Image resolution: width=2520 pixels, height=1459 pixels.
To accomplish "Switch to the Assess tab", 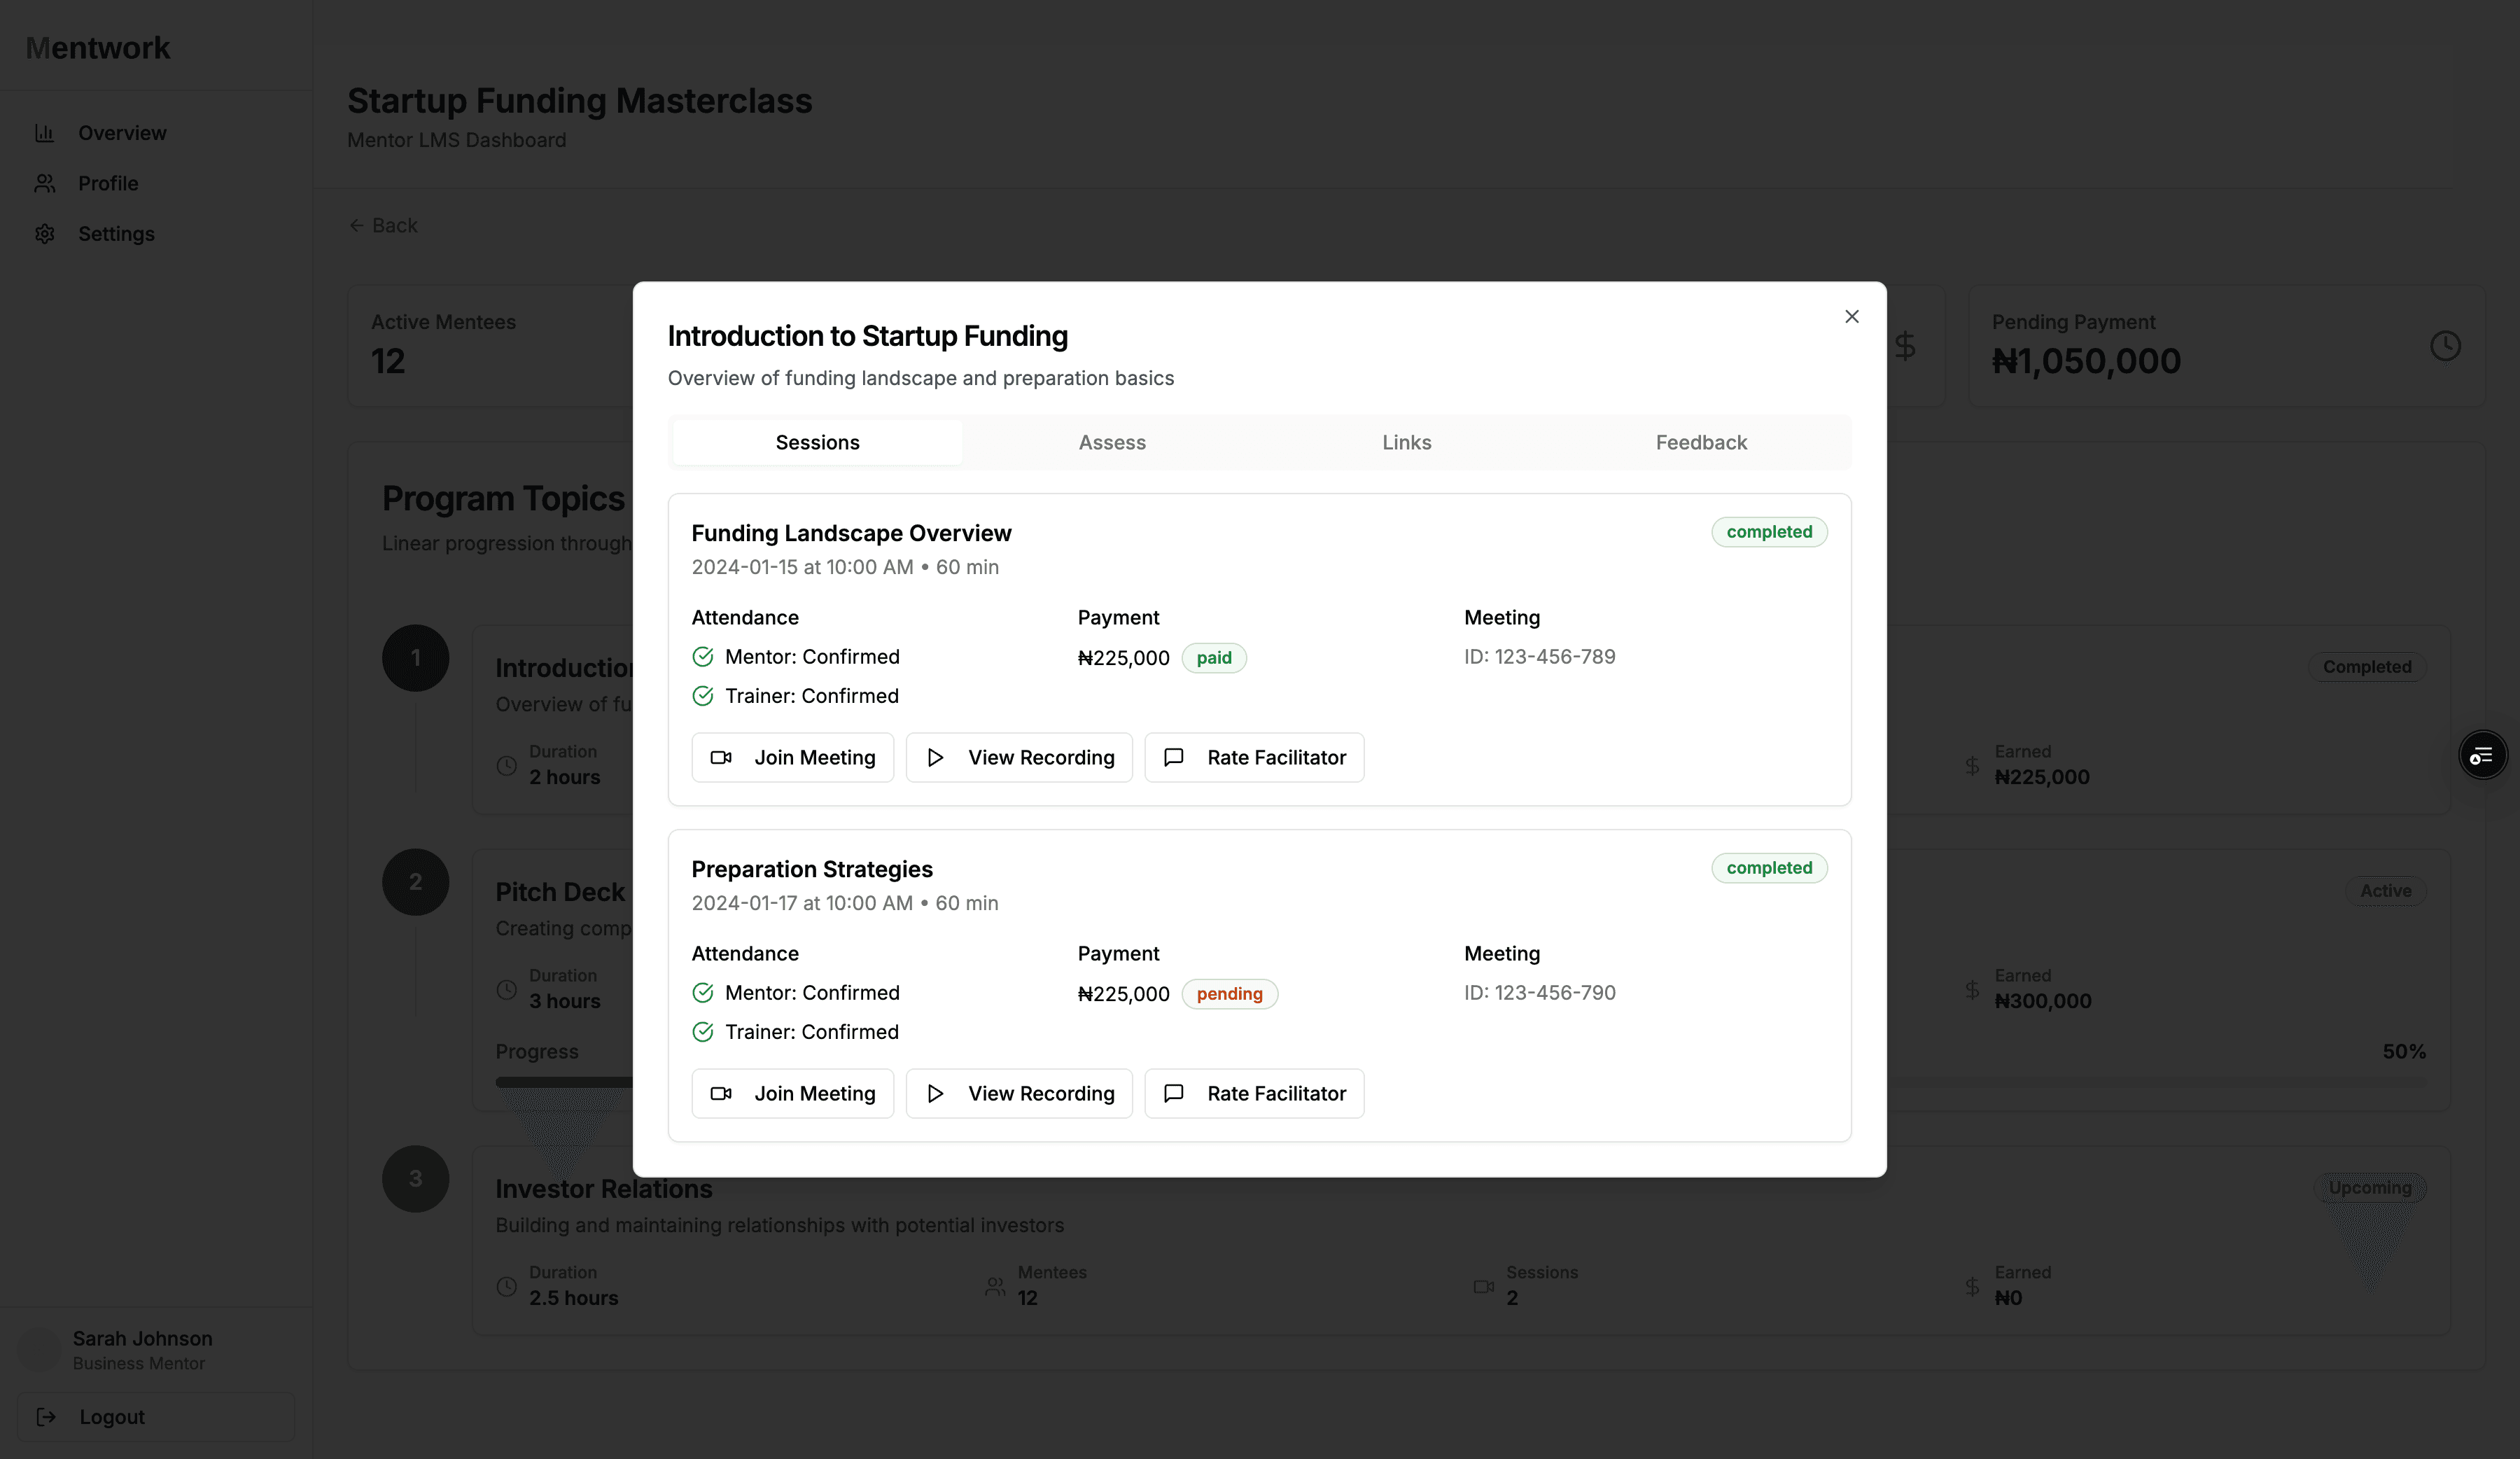I will pos(1111,442).
